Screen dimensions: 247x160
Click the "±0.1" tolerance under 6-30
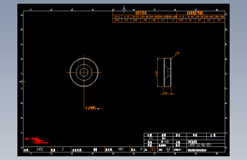click(x=126, y=20)
